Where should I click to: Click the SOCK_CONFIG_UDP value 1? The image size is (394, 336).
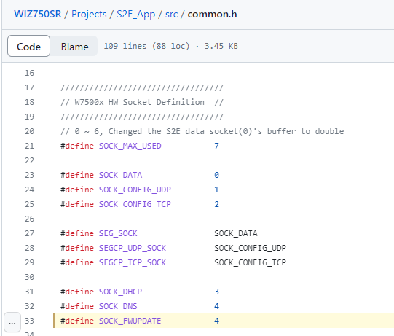(216, 190)
